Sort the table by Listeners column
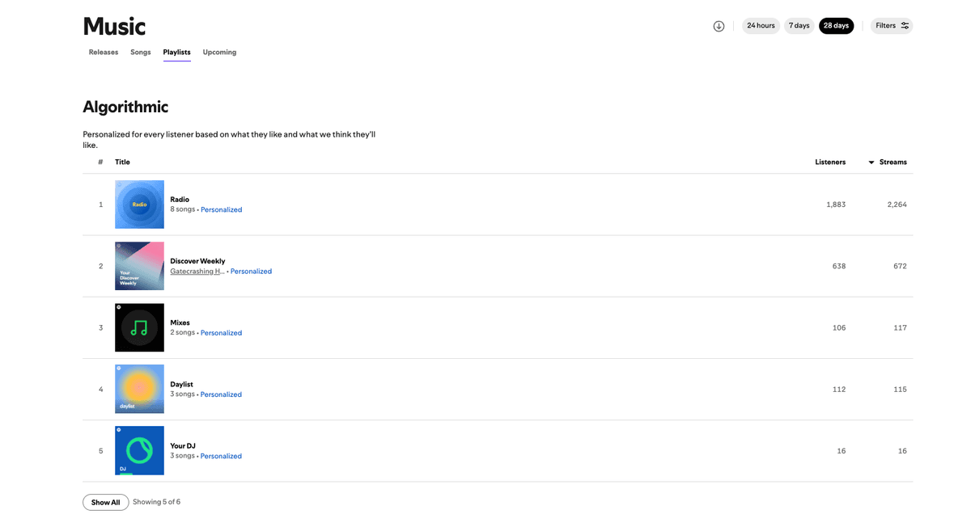971x527 pixels. tap(830, 162)
